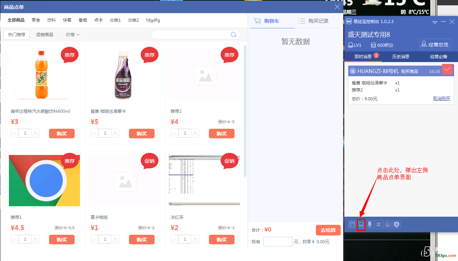Click the shield yen icon

point(397,224)
